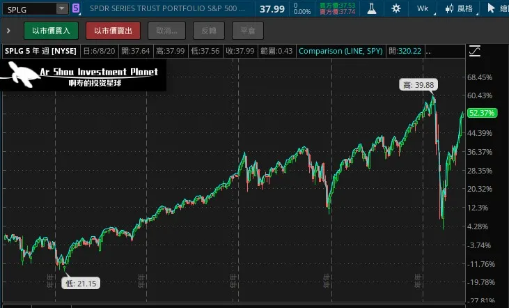
Task: Click the 平倉 flatten button
Action: click(248, 31)
